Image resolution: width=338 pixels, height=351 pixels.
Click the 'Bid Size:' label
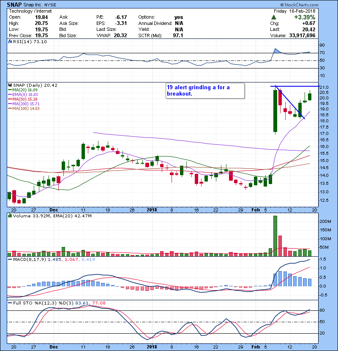click(x=68, y=36)
